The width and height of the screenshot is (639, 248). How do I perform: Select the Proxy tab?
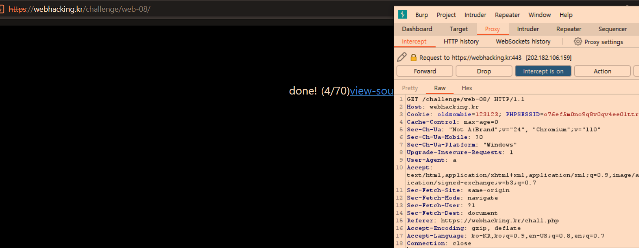click(x=493, y=29)
